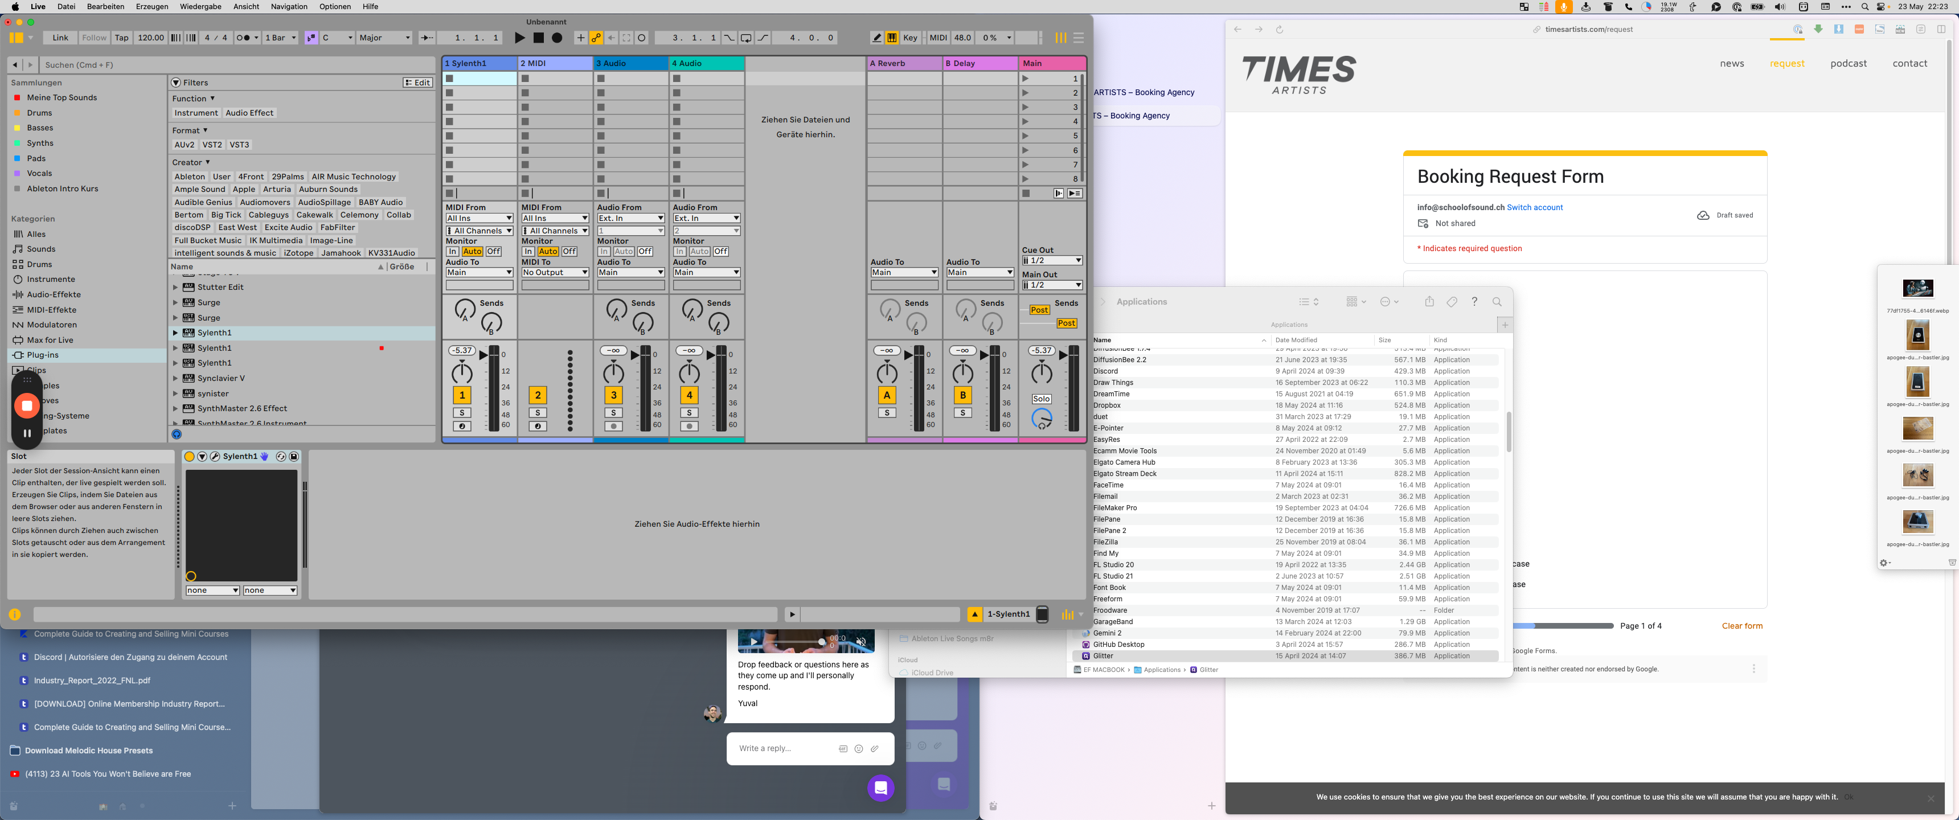Click the blue preview headphone icon below browser list

click(177, 434)
